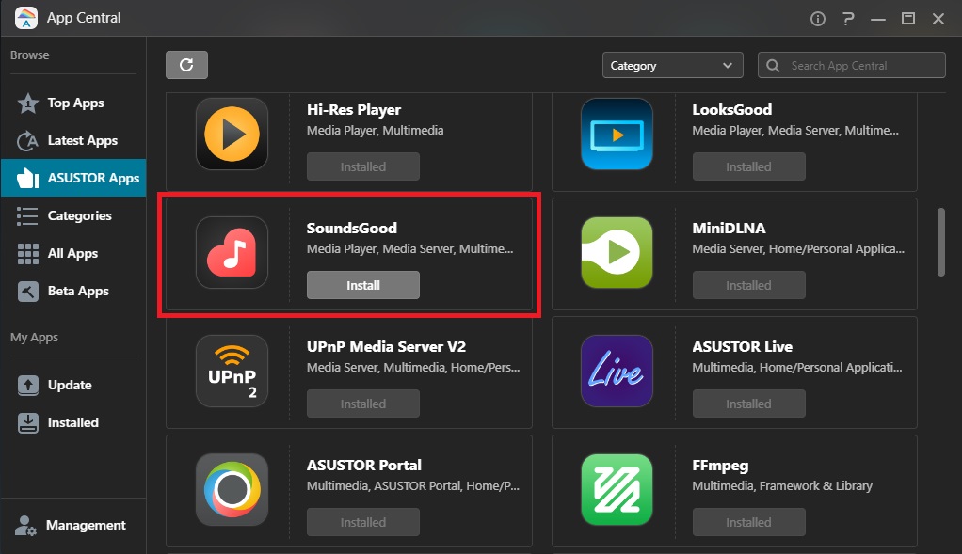962x554 pixels.
Task: Open the FFmpeg app icon
Action: point(617,489)
